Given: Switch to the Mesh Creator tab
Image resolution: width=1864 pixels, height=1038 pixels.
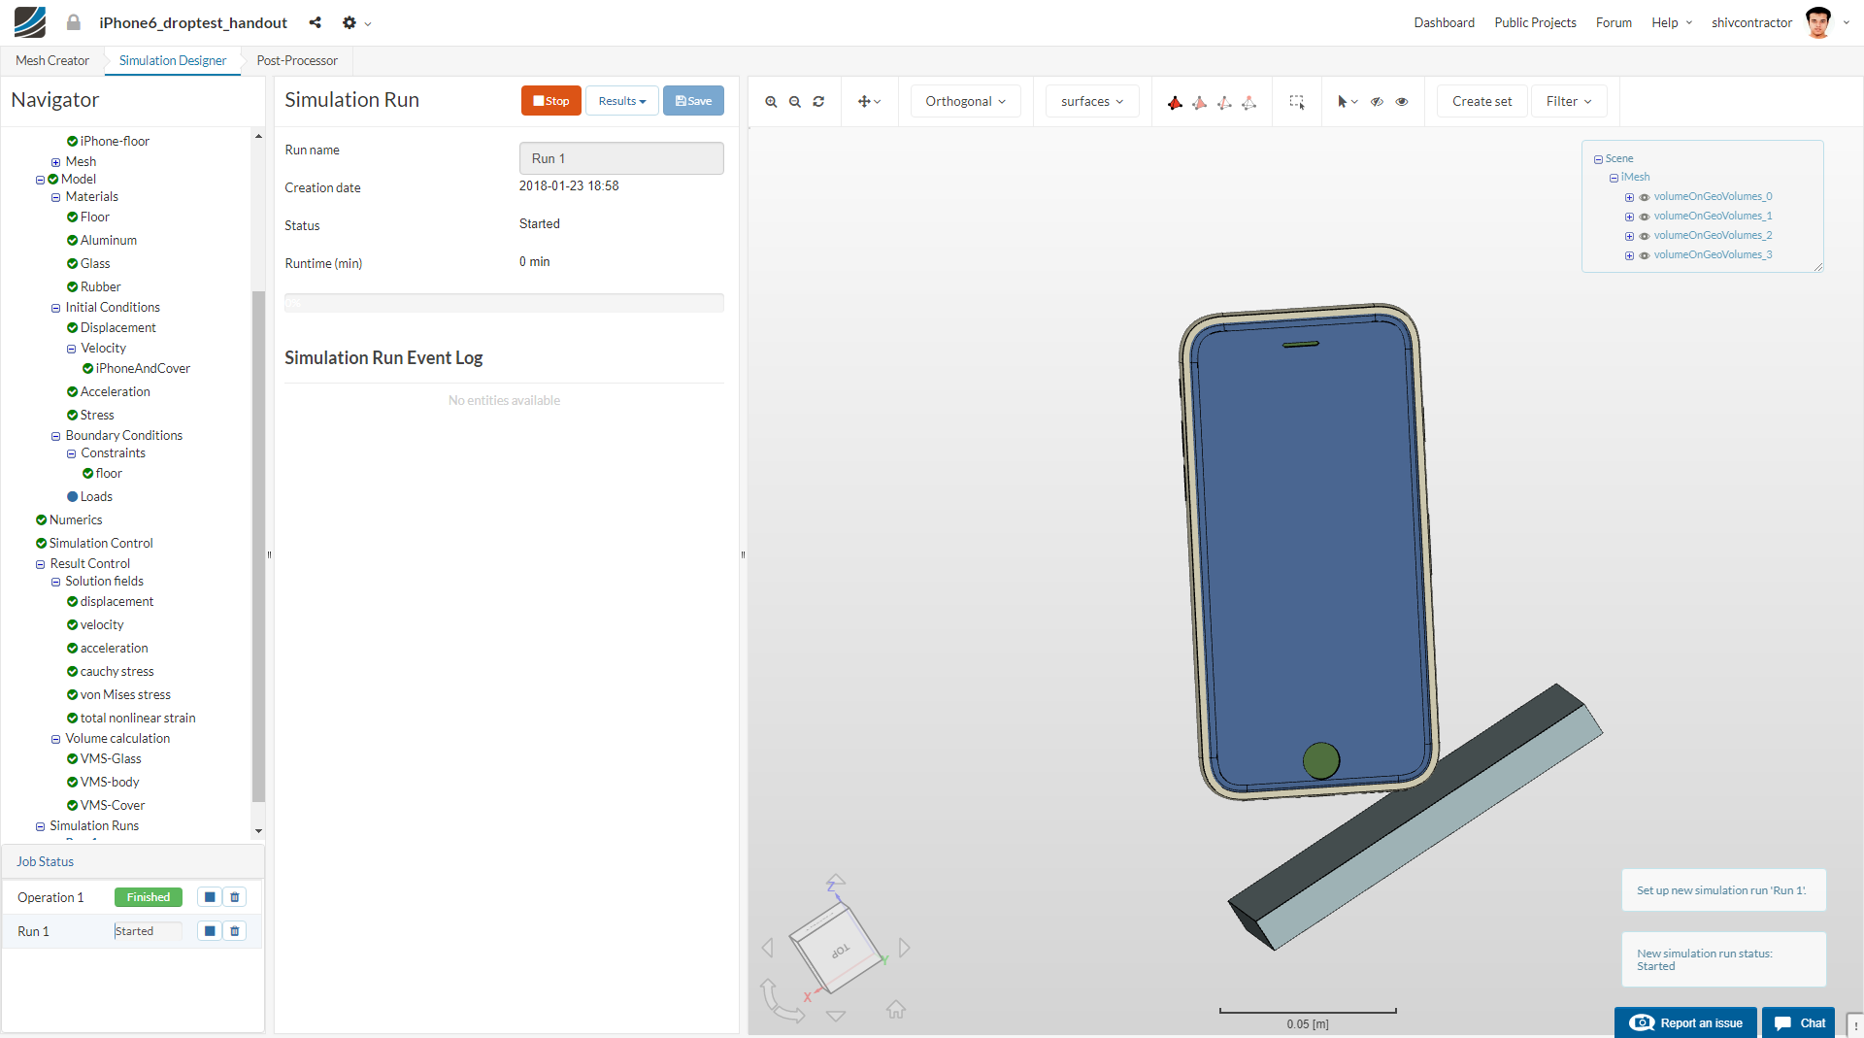Looking at the screenshot, I should tap(52, 60).
